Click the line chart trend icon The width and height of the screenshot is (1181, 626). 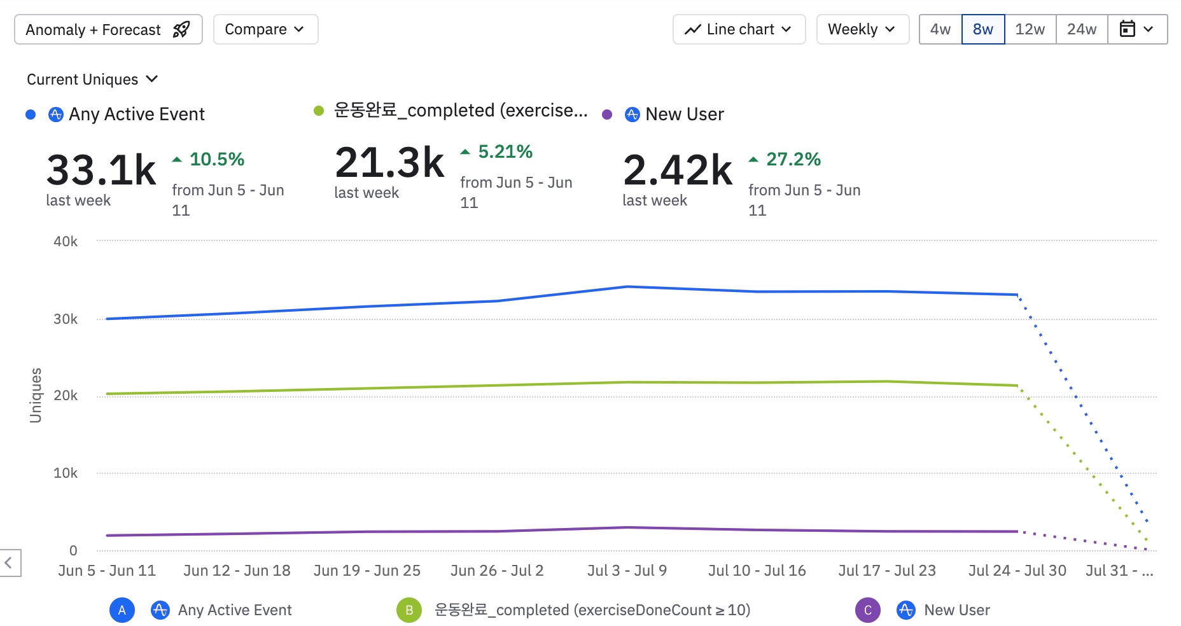pos(693,29)
